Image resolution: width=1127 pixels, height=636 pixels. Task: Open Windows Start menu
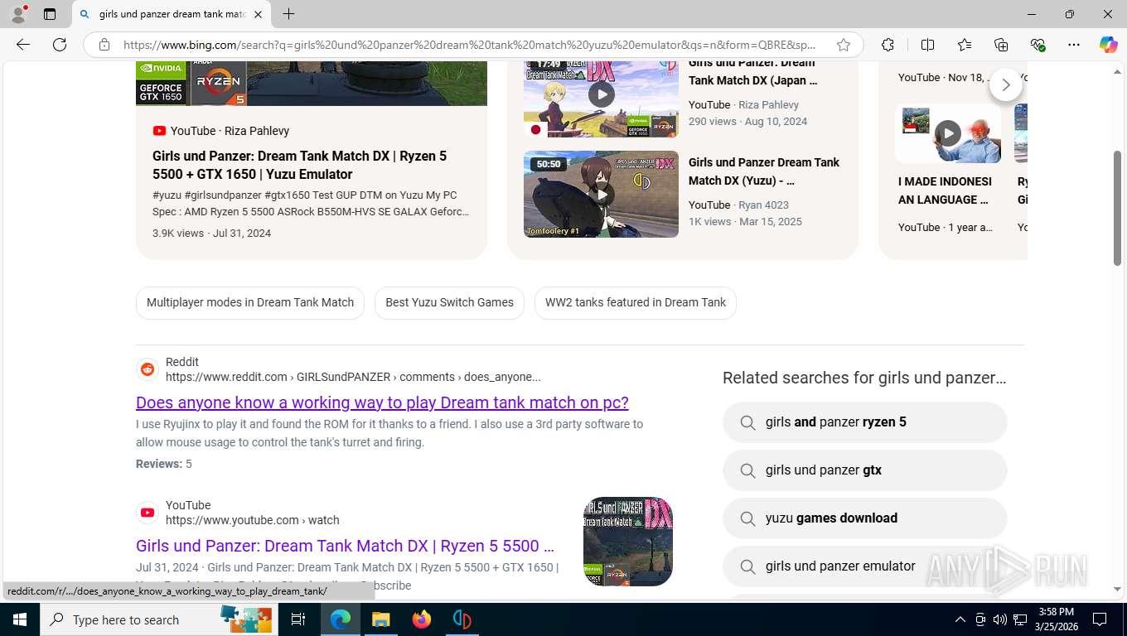(20, 619)
